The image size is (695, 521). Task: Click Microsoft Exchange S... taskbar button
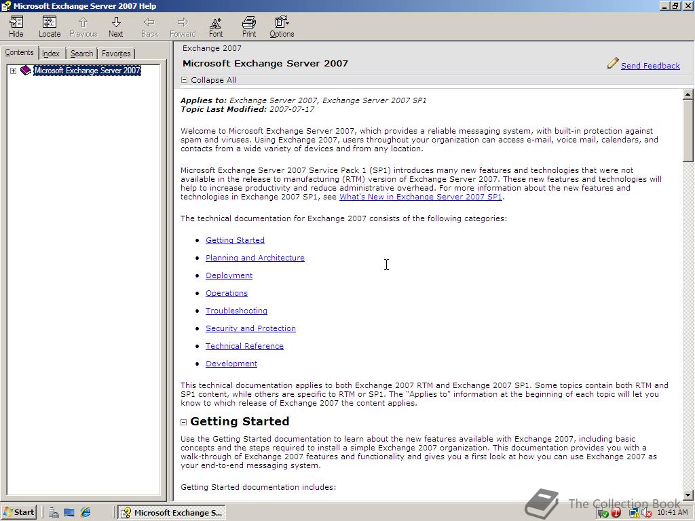(x=172, y=513)
